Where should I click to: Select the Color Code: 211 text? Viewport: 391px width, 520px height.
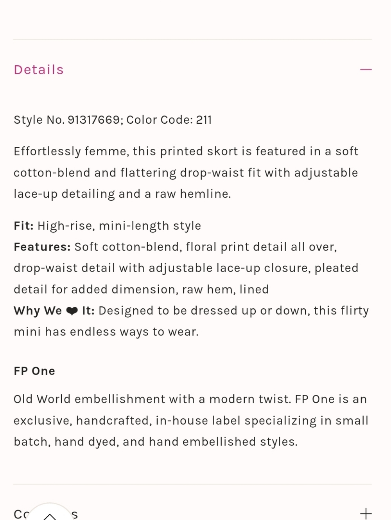click(x=169, y=120)
